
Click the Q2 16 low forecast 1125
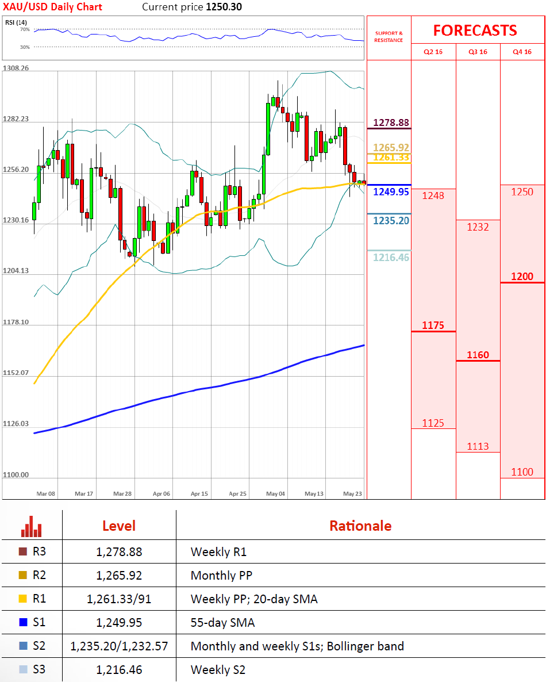[x=433, y=423]
